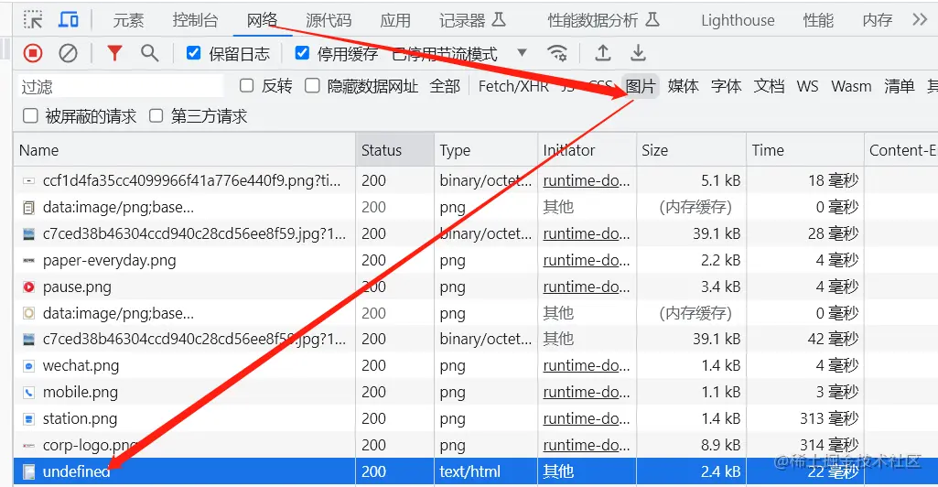
Task: Select the station.png request row
Action: coord(476,418)
